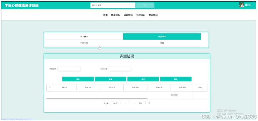Click the 评测结果 panel heading
The height and width of the screenshot is (121, 258).
click(x=127, y=56)
